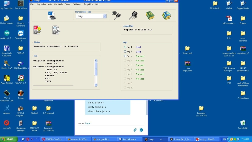Open Pashkos Mers desktop shortcut
This screenshot has height=142, width=252.
point(20,5)
